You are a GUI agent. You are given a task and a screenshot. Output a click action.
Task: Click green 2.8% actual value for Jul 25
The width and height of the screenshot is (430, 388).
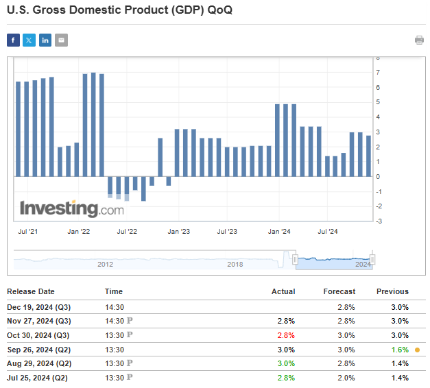(x=286, y=378)
